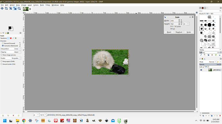Screen dimensions: 222x124
Task: Click the Reset button
Action: pos(169,32)
